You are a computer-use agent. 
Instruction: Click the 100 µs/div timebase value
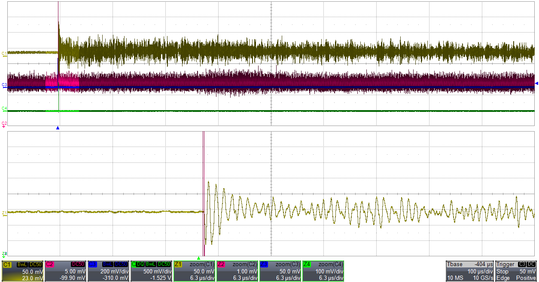[480, 272]
